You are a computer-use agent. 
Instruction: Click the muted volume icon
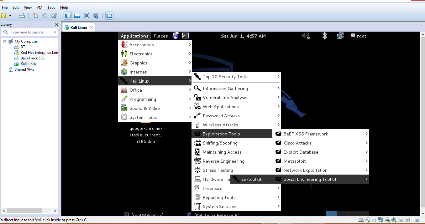click(306, 36)
